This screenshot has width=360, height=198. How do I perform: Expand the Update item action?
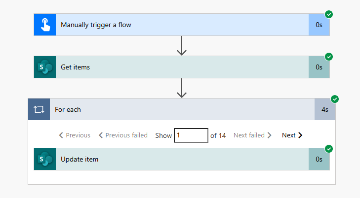pyautogui.click(x=182, y=159)
